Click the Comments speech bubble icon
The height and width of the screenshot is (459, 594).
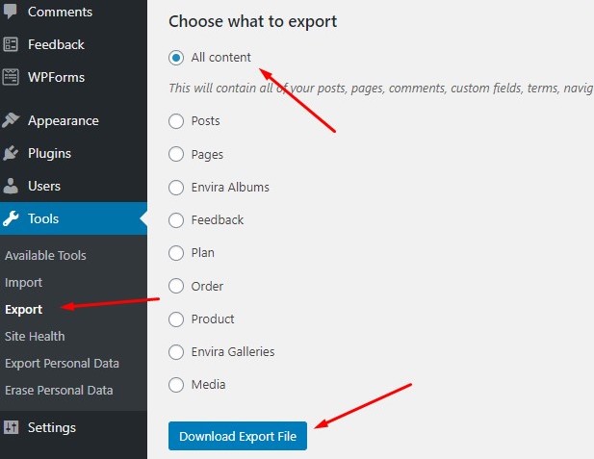click(11, 12)
